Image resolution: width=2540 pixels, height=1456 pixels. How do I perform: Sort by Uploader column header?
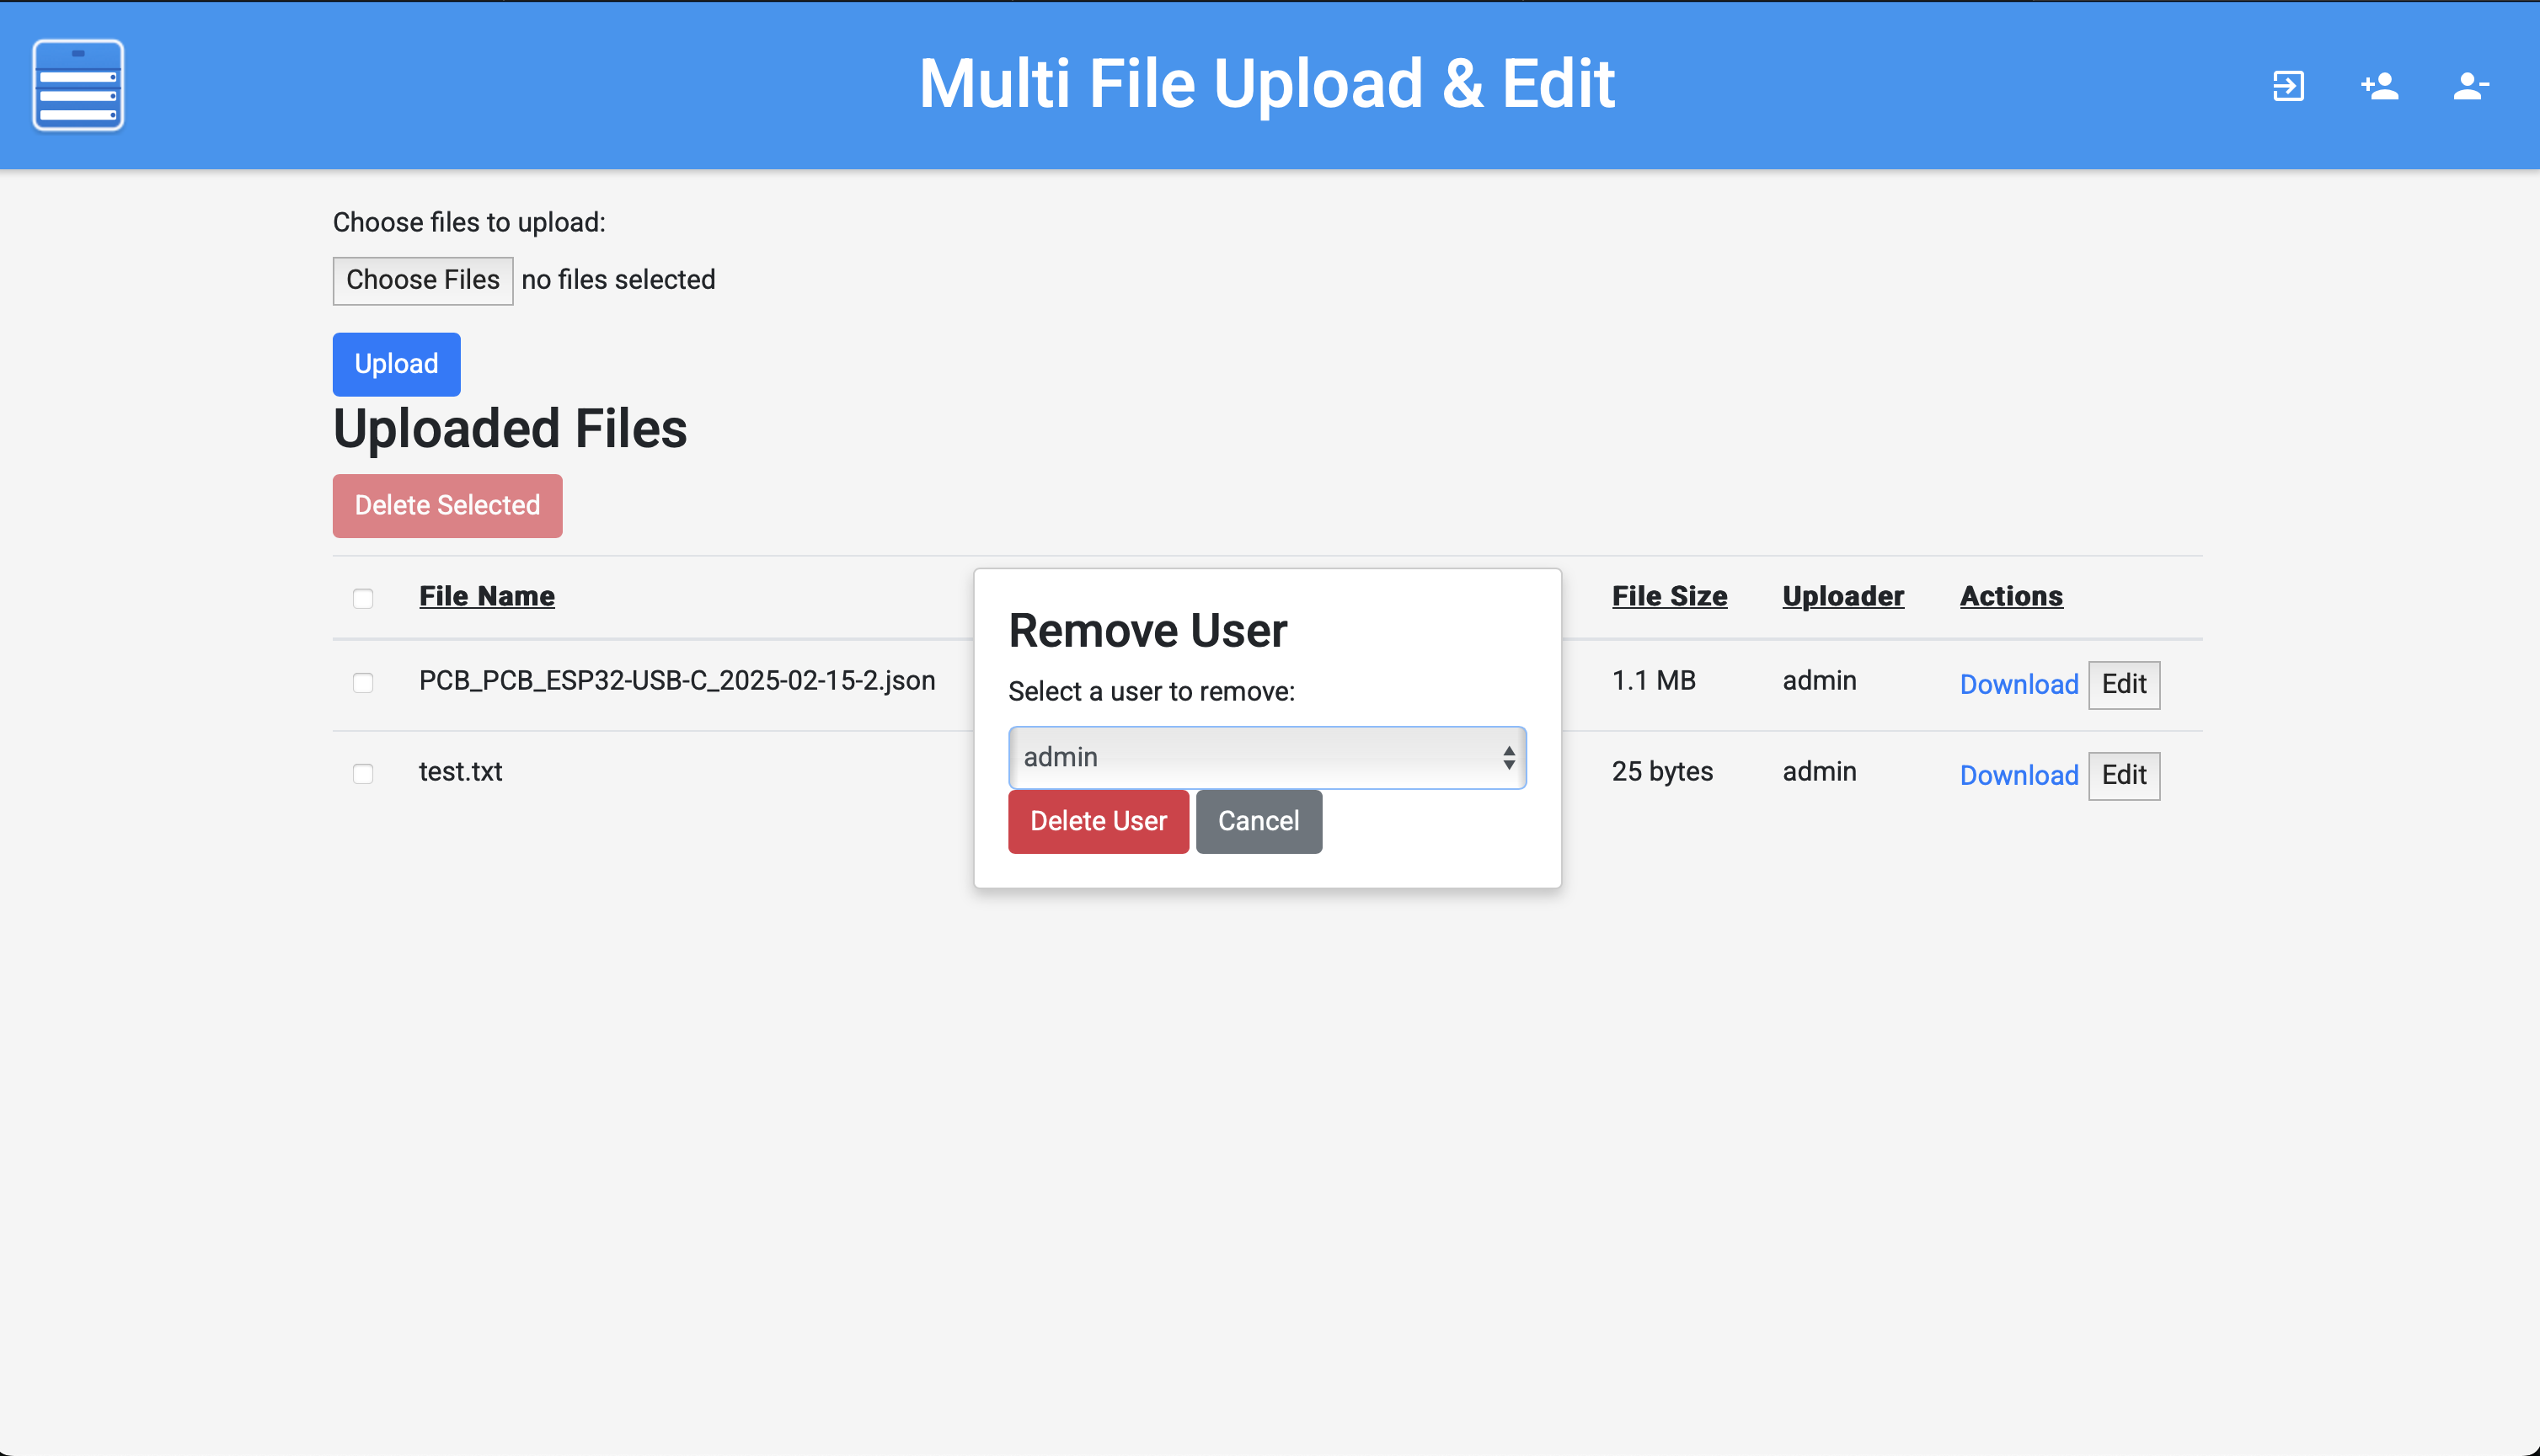coord(1842,596)
